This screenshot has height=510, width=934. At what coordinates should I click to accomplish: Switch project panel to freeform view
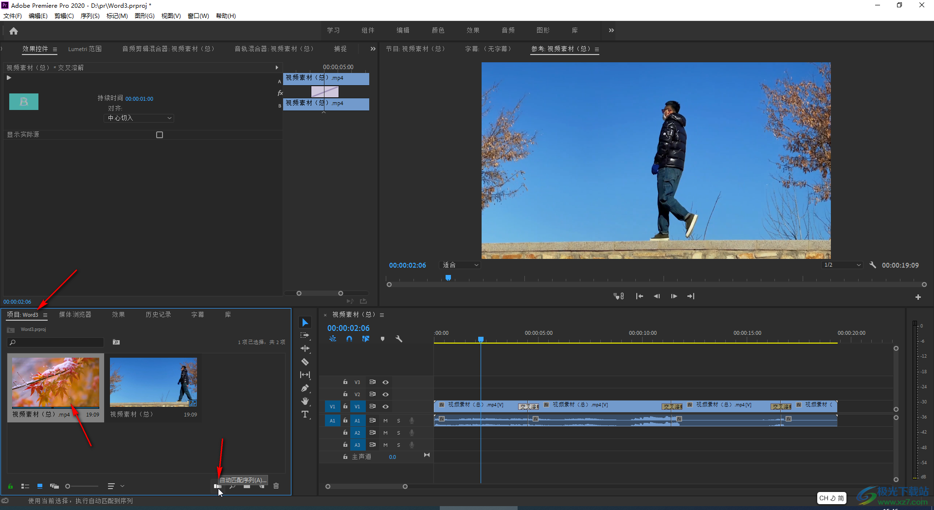tap(54, 486)
